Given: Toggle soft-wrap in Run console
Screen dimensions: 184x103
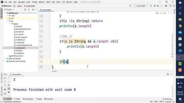Looking at the screenshot, I should [x=9, y=85].
